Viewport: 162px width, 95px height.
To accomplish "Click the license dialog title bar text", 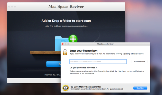I will [105, 44].
